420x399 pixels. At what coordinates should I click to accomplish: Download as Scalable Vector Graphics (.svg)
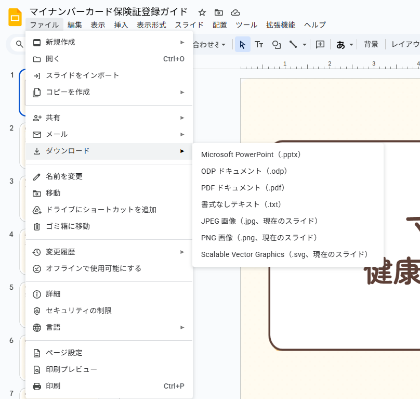(x=288, y=254)
